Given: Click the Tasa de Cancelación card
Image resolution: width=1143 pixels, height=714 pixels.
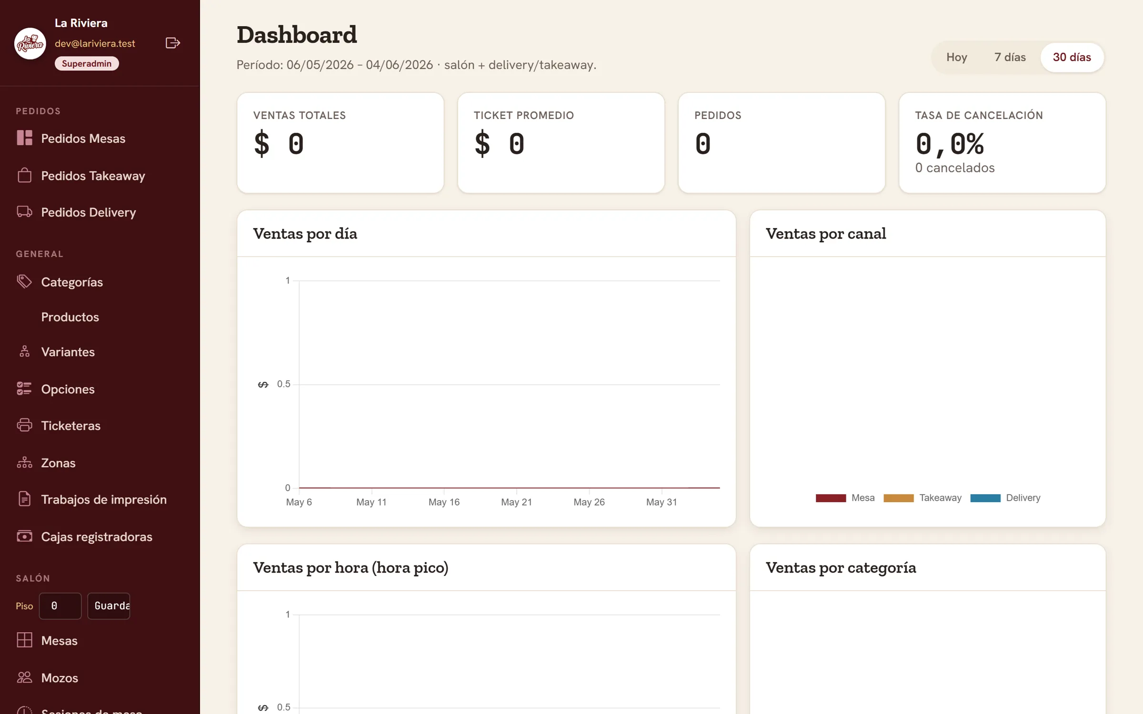Looking at the screenshot, I should point(1002,143).
